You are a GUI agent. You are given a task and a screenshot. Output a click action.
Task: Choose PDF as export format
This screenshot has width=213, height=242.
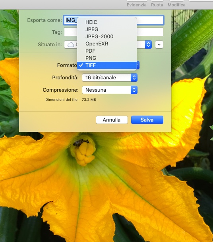tap(107, 51)
